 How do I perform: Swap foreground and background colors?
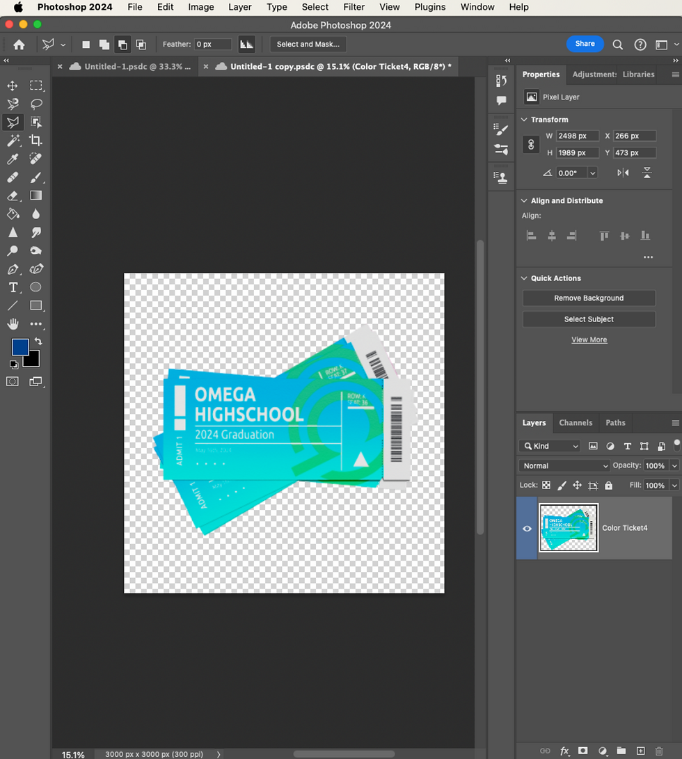tap(38, 342)
